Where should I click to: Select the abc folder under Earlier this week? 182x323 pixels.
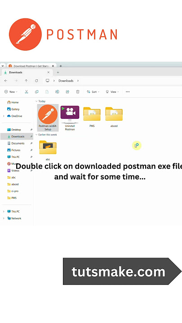click(48, 150)
